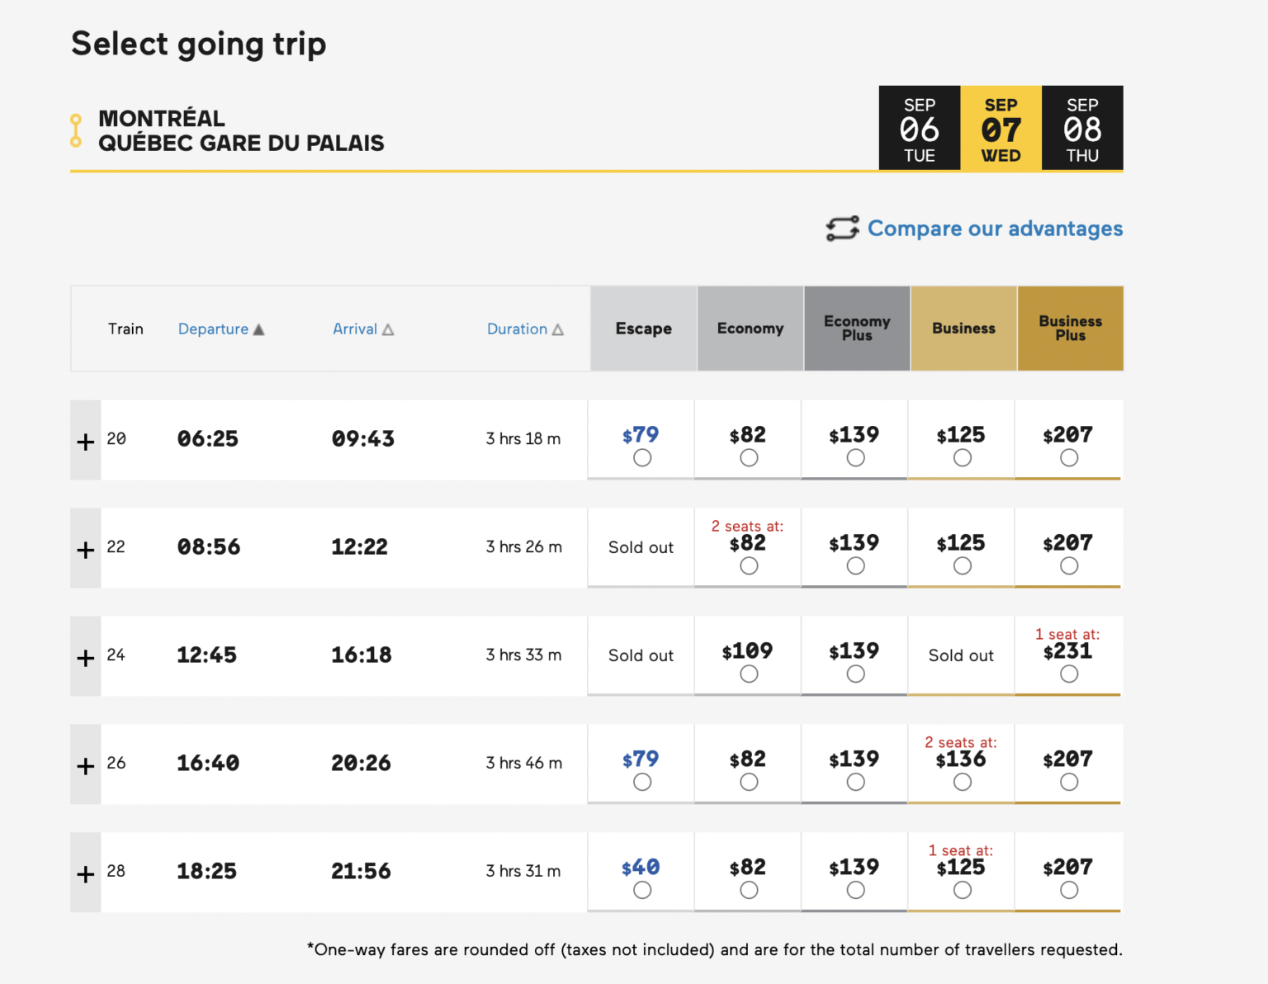Click the Escape column header
Viewport: 1268px width, 984px height.
[643, 329]
